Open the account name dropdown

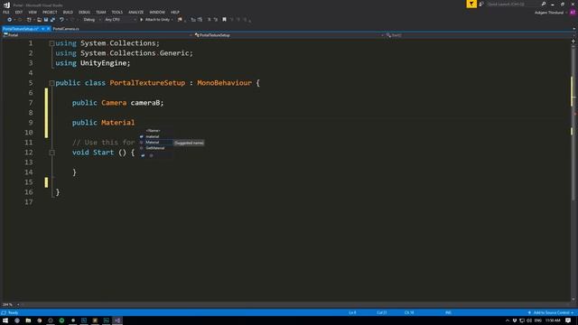551,13
